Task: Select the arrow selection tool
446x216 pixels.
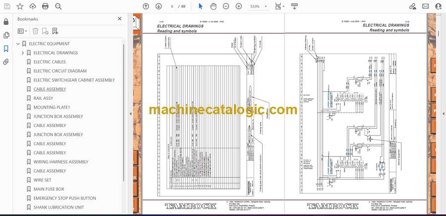Action: [201, 6]
